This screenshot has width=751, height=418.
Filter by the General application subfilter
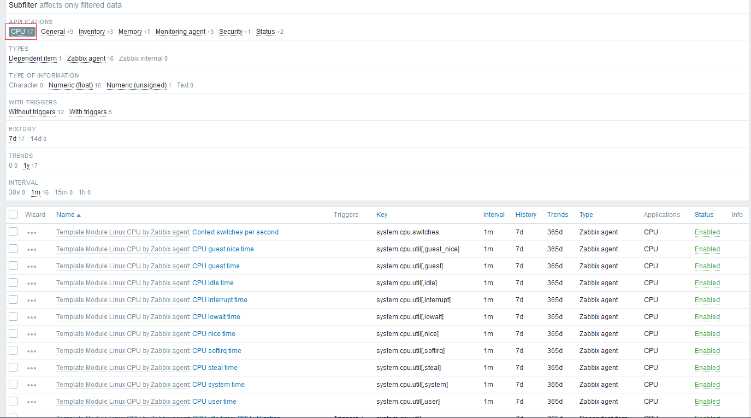tap(53, 31)
